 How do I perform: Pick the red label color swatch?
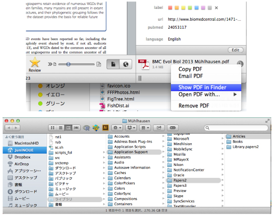170,8
